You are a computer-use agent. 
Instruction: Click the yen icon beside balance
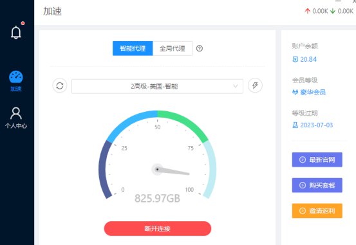[295, 59]
